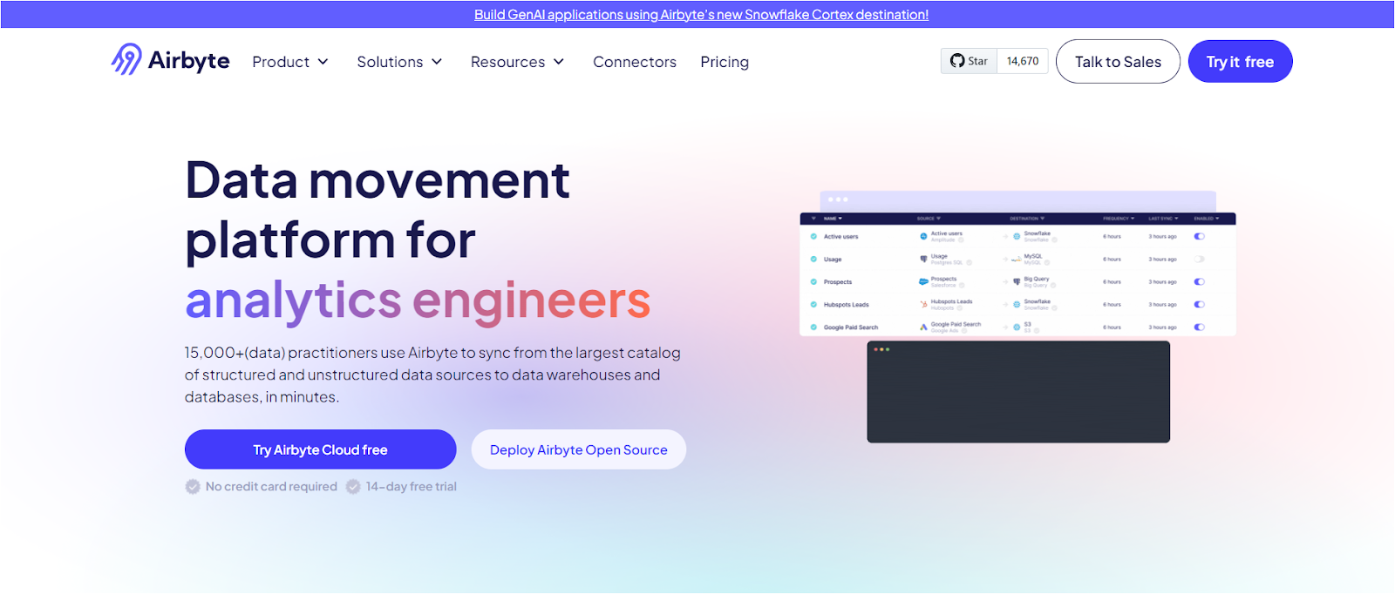
Task: Click the MySQL destination icon in Usage row
Action: (x=1017, y=259)
